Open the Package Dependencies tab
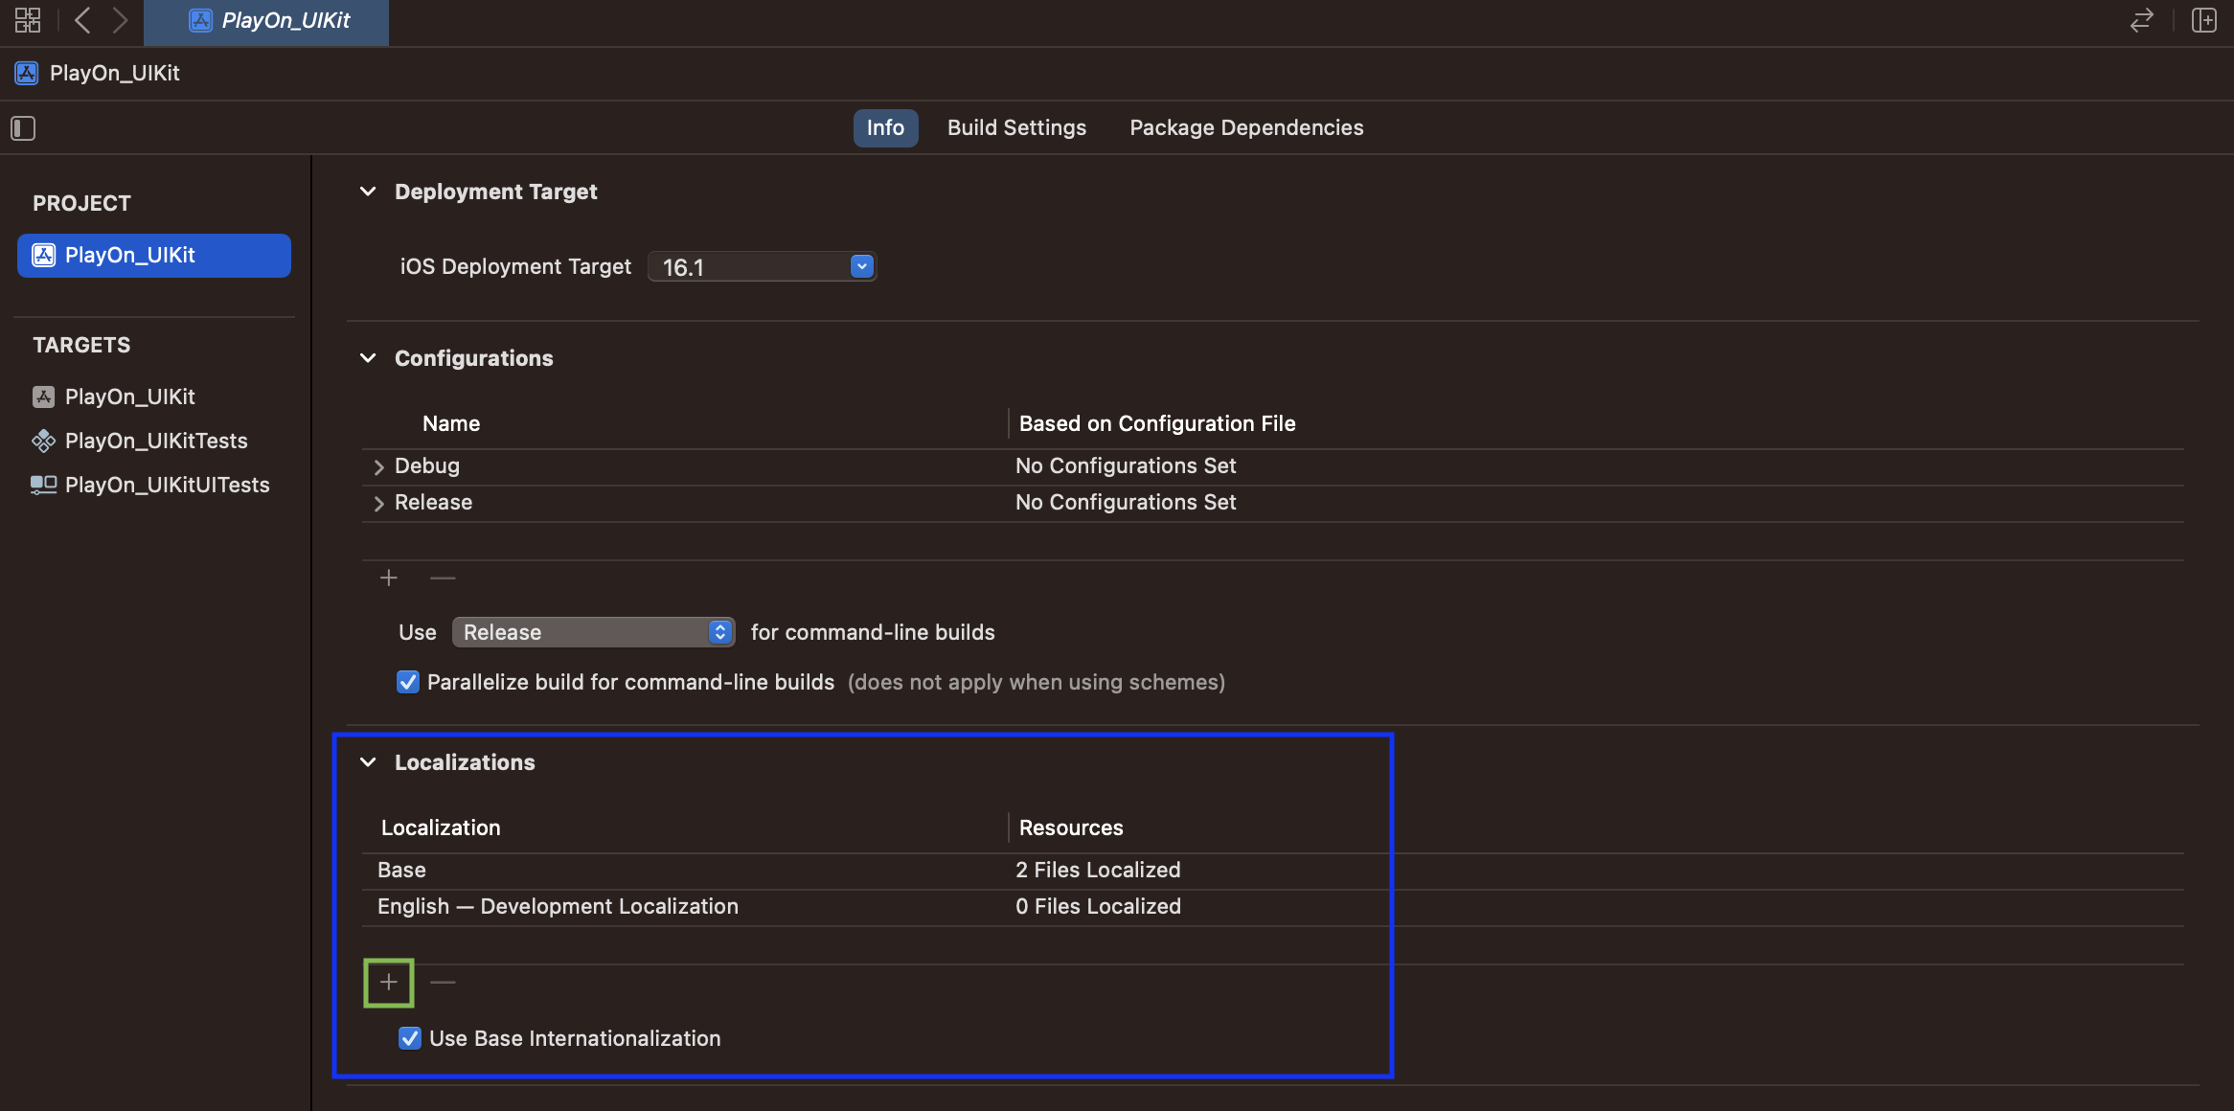The height and width of the screenshot is (1111, 2234). (x=1245, y=128)
